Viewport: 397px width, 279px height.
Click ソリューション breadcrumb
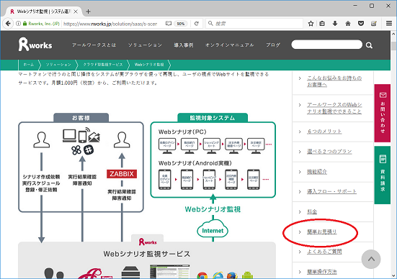[58, 65]
